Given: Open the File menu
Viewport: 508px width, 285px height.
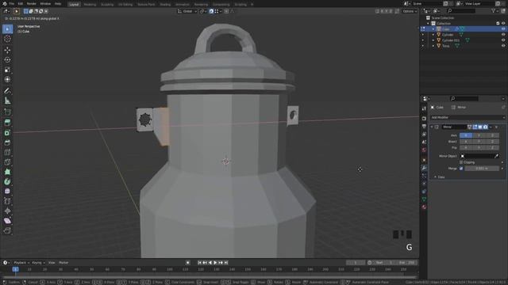Looking at the screenshot, I should click(x=12, y=4).
